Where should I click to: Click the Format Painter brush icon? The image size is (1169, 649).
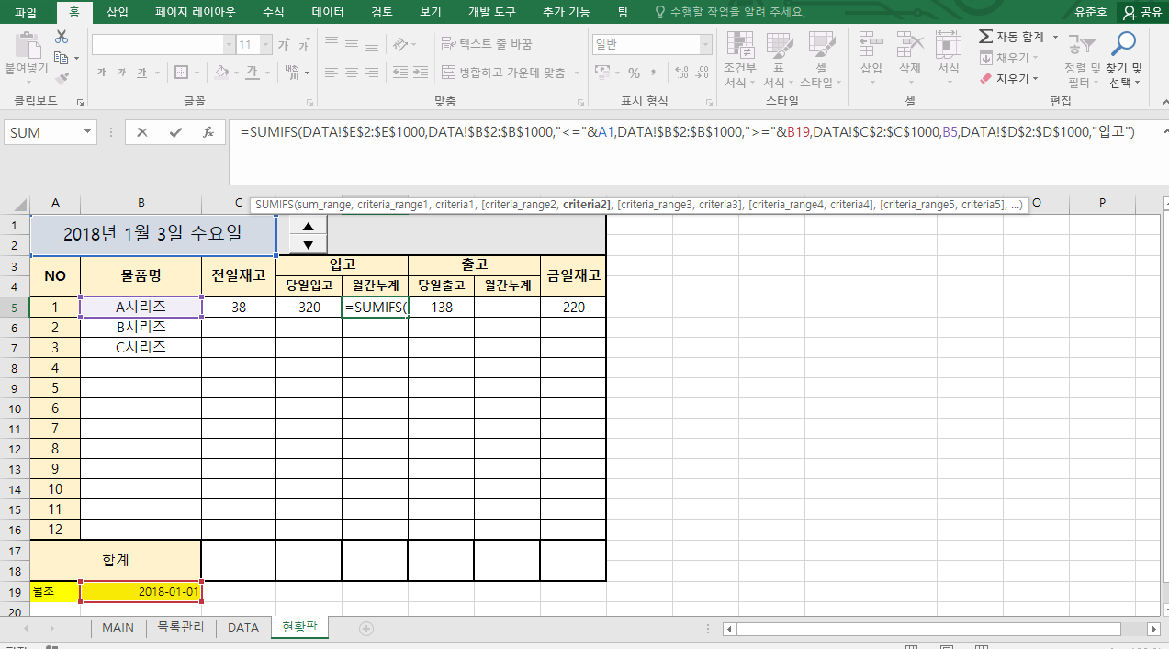point(62,79)
